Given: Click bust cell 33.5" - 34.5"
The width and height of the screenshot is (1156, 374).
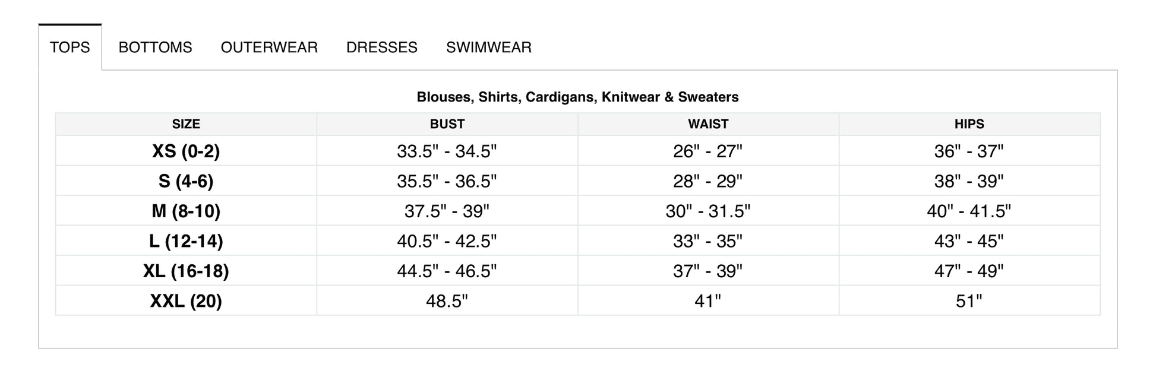Looking at the screenshot, I should 447,151.
